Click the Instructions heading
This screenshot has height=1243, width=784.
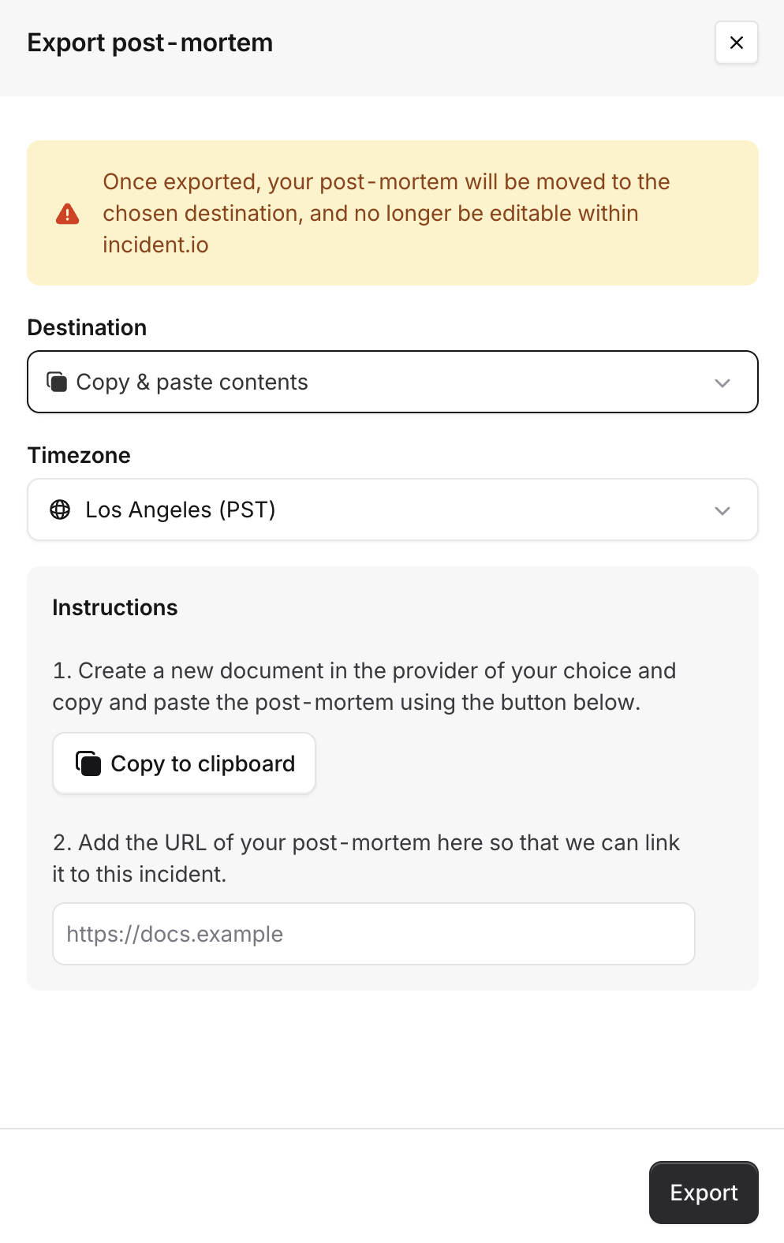click(x=115, y=607)
